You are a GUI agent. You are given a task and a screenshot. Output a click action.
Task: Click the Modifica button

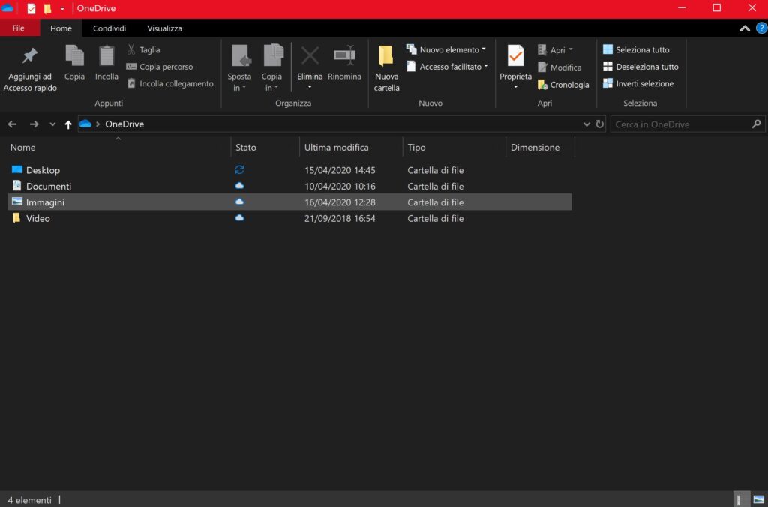(559, 67)
